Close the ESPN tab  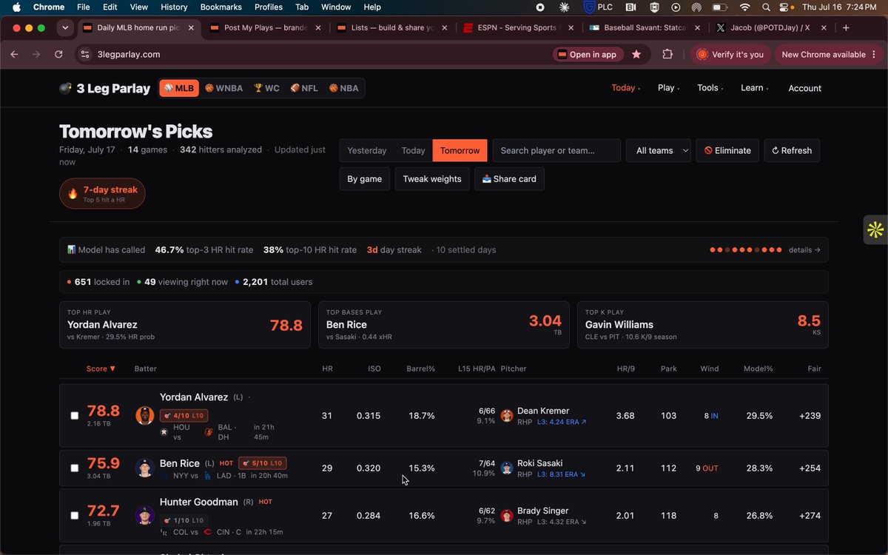pos(572,27)
